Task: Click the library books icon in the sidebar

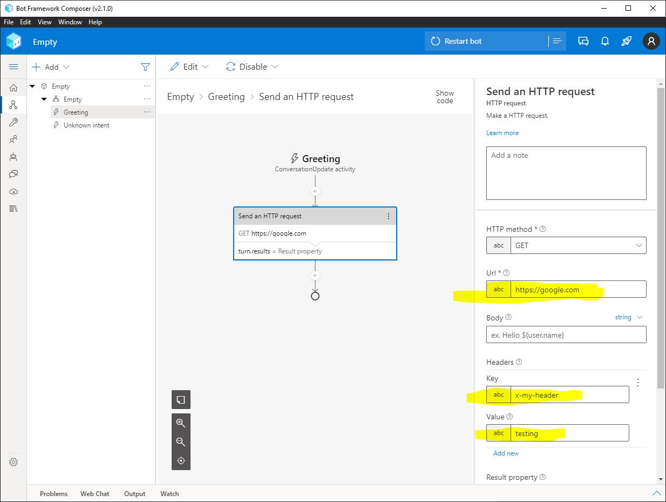Action: click(x=13, y=209)
